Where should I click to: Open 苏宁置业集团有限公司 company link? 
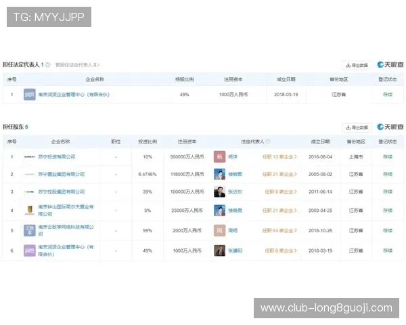62,174
